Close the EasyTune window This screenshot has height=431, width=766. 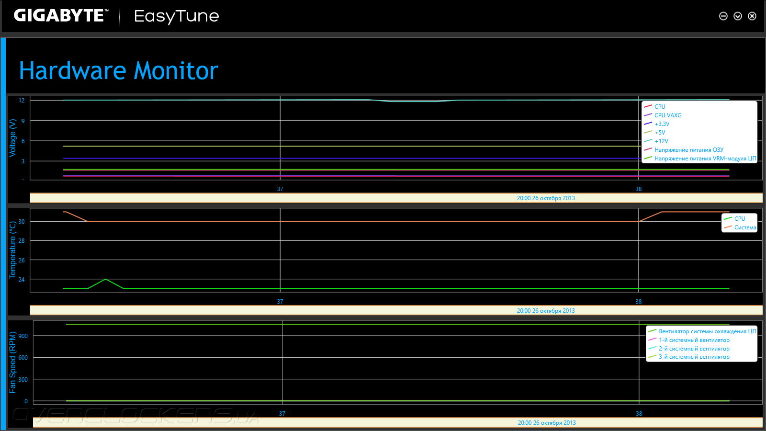coord(752,16)
